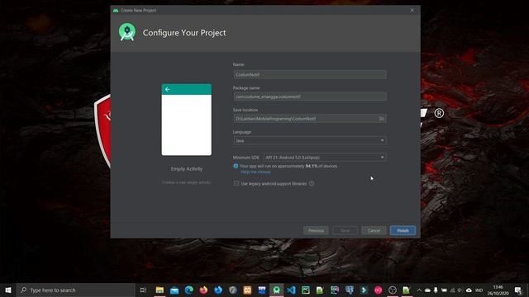
Task: Click the Android Studio logo in dialog header
Action: click(x=127, y=32)
